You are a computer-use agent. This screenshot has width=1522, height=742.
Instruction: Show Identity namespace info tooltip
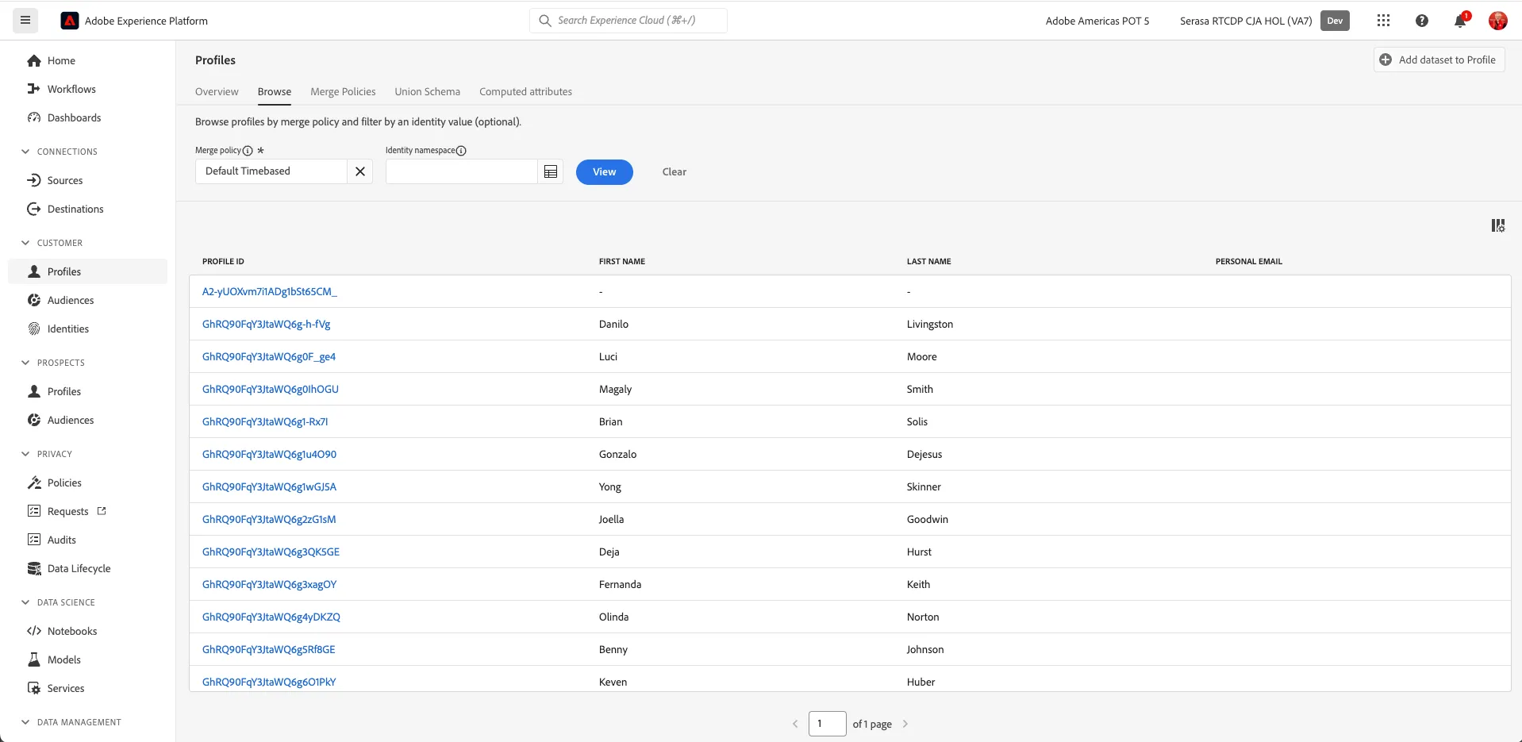(x=461, y=151)
